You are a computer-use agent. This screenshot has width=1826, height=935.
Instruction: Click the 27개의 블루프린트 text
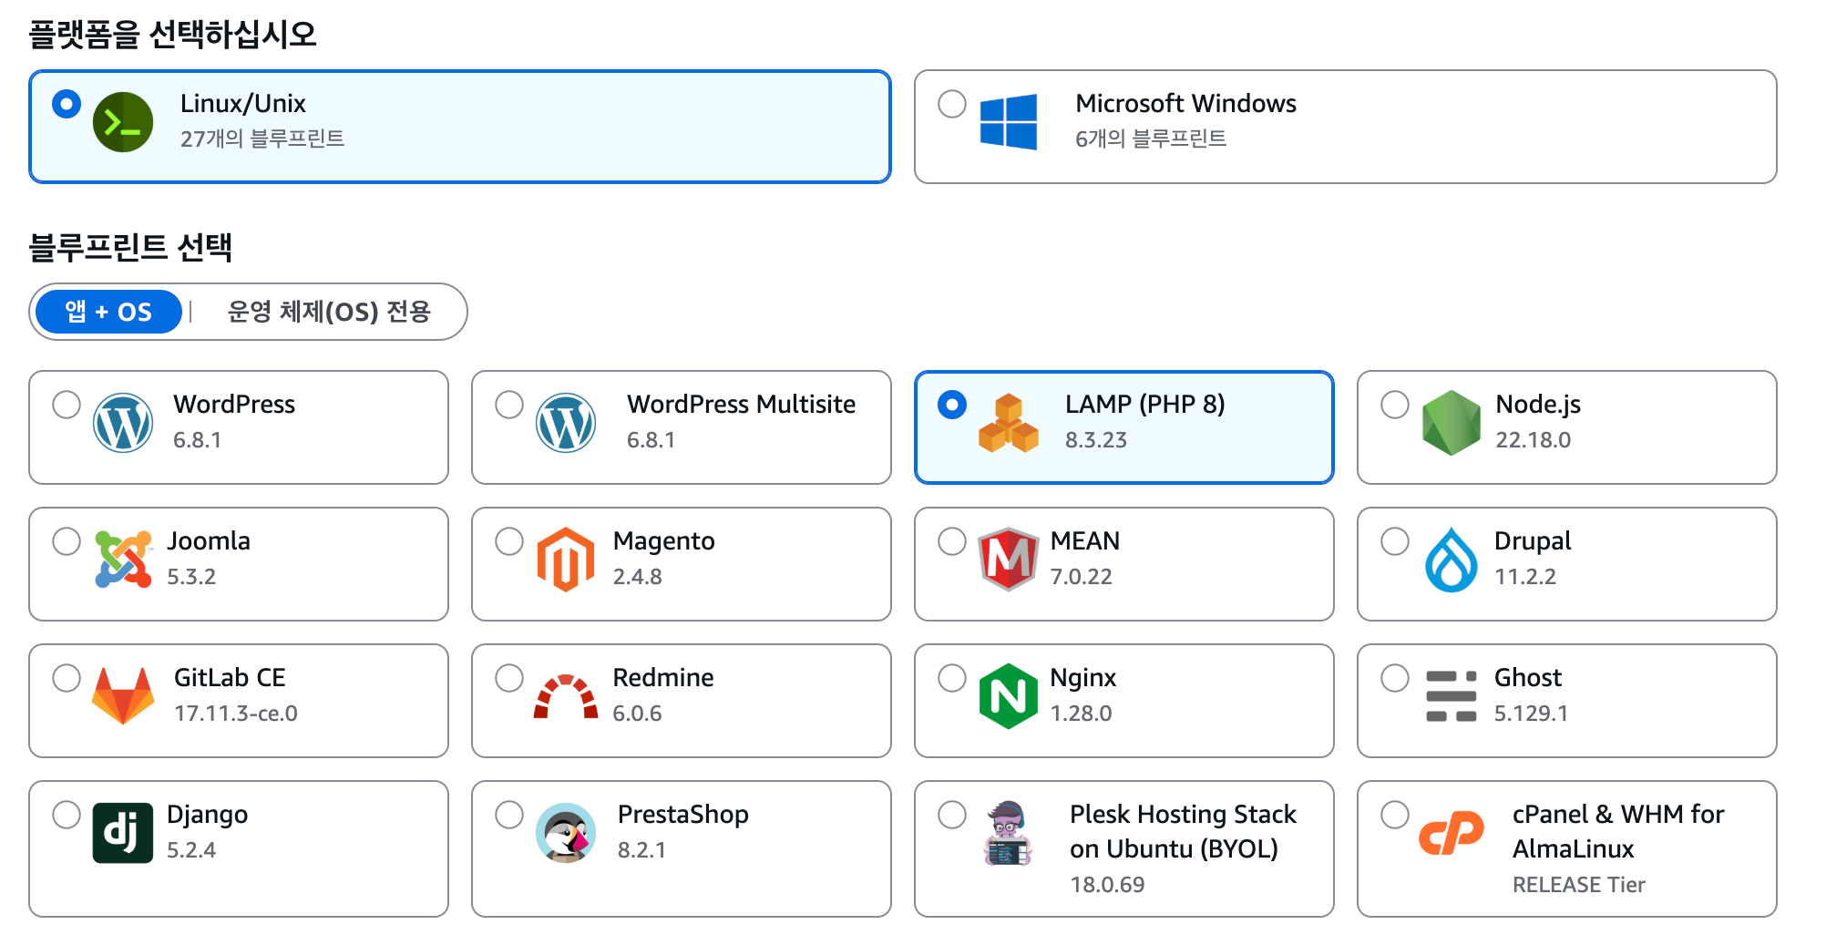[x=262, y=139]
